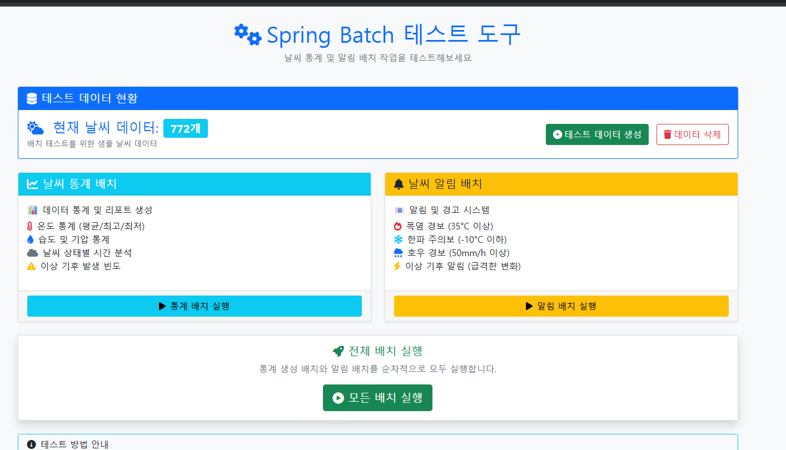Click the sun-cloud icon next to 현재 날씨 데이터
The height and width of the screenshot is (450, 786).
[36, 128]
